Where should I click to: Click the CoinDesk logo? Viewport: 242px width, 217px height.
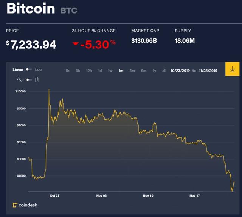click(x=25, y=205)
